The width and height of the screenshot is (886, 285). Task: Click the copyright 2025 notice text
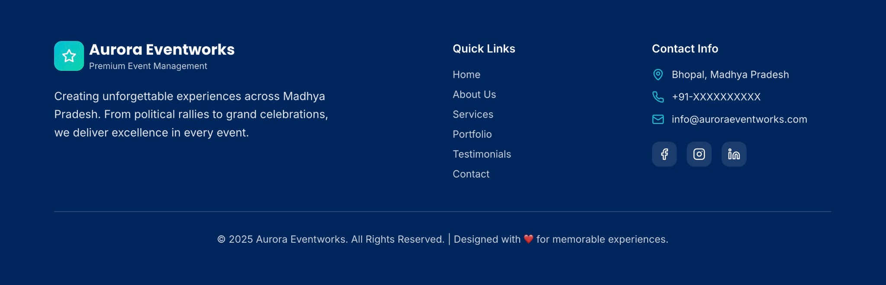pos(331,239)
